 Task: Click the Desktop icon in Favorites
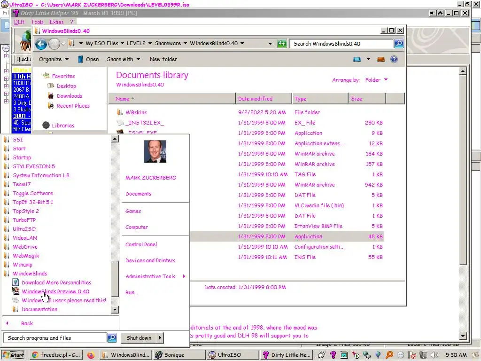point(51,86)
